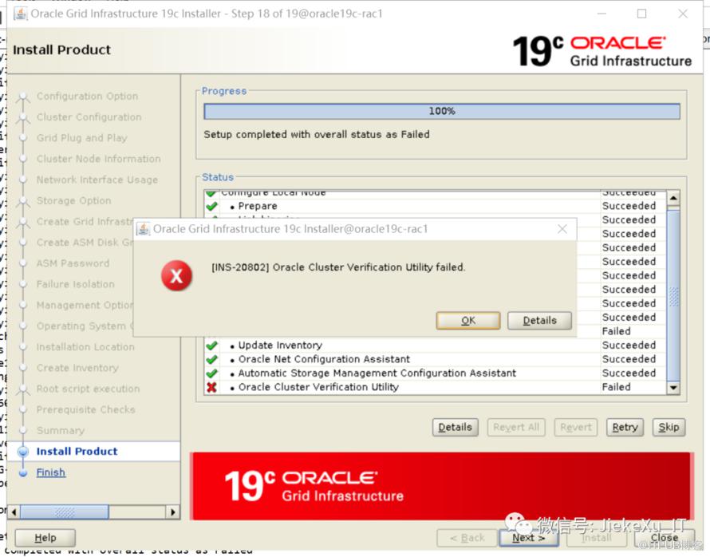
Task: Click green check beside Oracle Net Configuration Assistant
Action: pos(211,359)
